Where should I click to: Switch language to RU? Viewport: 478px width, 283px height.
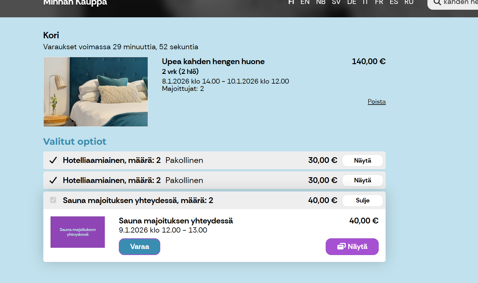point(409,2)
